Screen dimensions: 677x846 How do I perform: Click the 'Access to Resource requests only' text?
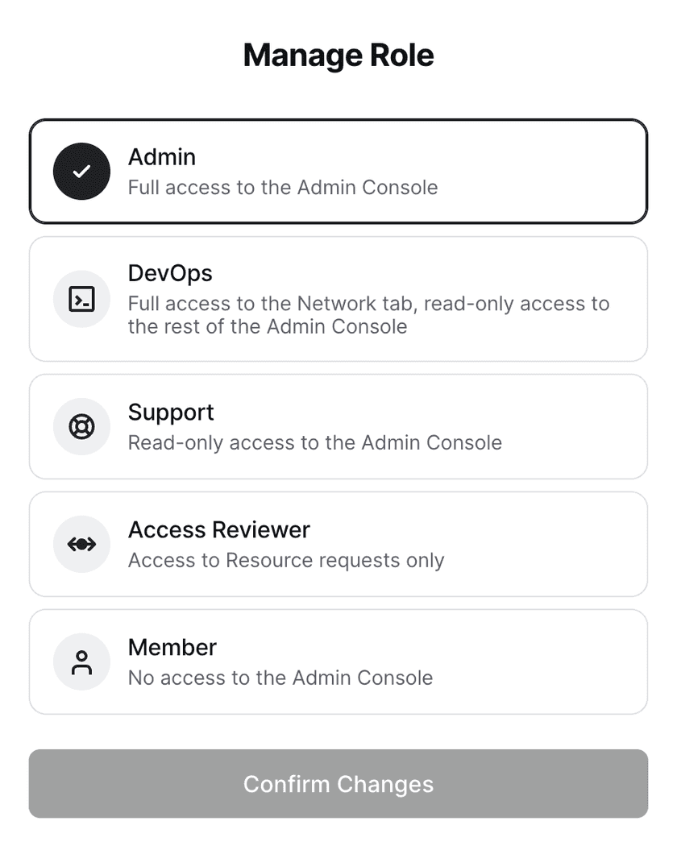tap(286, 561)
